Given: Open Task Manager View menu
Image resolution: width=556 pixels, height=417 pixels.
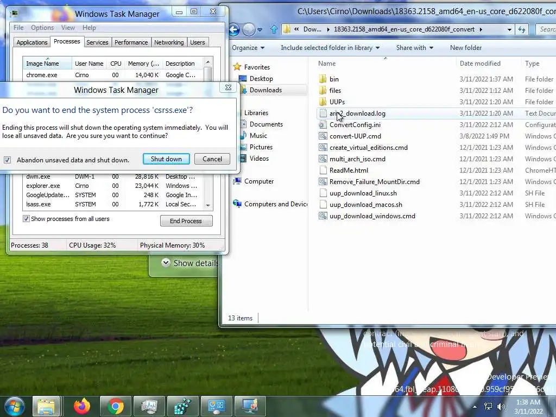Looking at the screenshot, I should (68, 28).
